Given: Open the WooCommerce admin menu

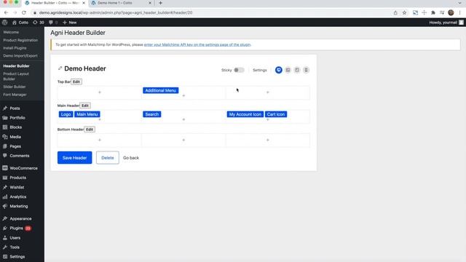Looking at the screenshot, I should [x=23, y=168].
